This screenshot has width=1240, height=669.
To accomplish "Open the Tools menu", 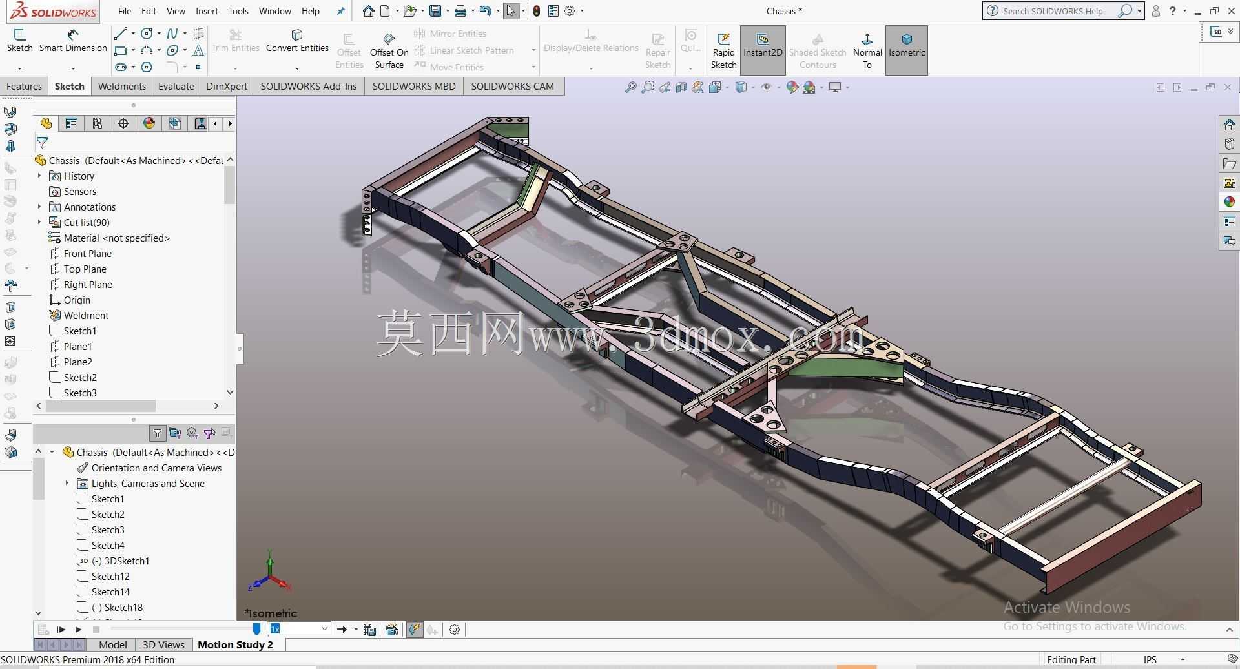I will click(238, 11).
